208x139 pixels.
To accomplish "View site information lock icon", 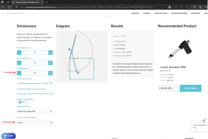I will coord(16,7).
